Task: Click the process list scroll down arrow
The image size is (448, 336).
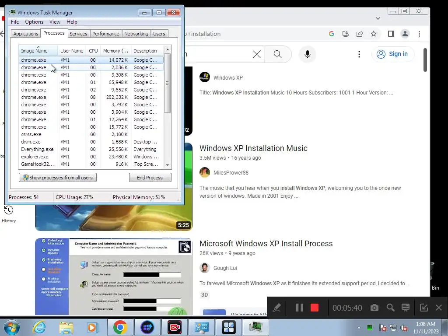Action: tap(168, 165)
